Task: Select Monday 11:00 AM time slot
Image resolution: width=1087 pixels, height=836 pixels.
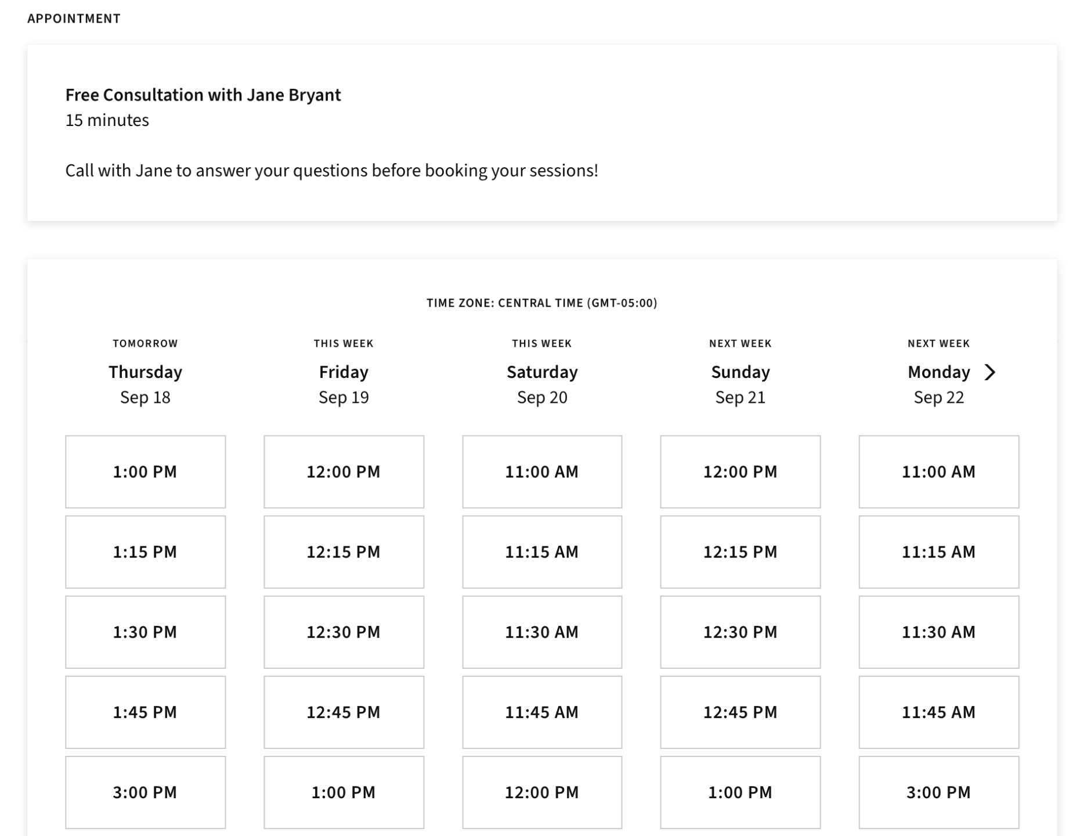Action: click(x=938, y=471)
